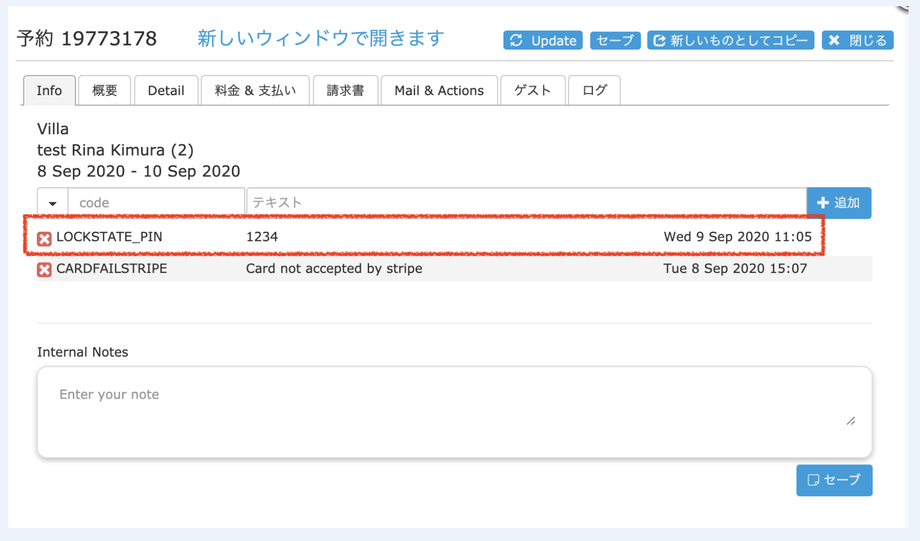Go to the Detail tab

166,91
